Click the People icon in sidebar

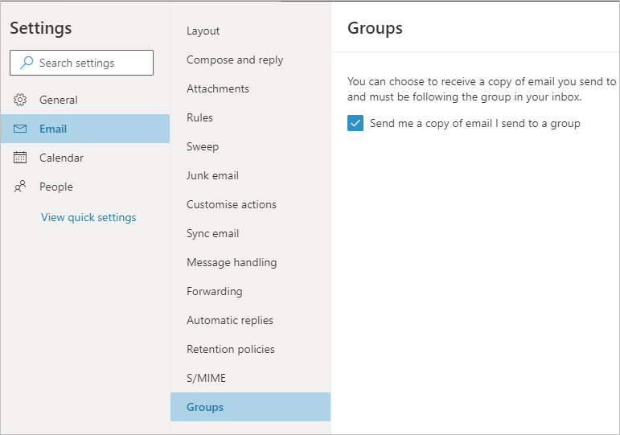[x=21, y=187]
